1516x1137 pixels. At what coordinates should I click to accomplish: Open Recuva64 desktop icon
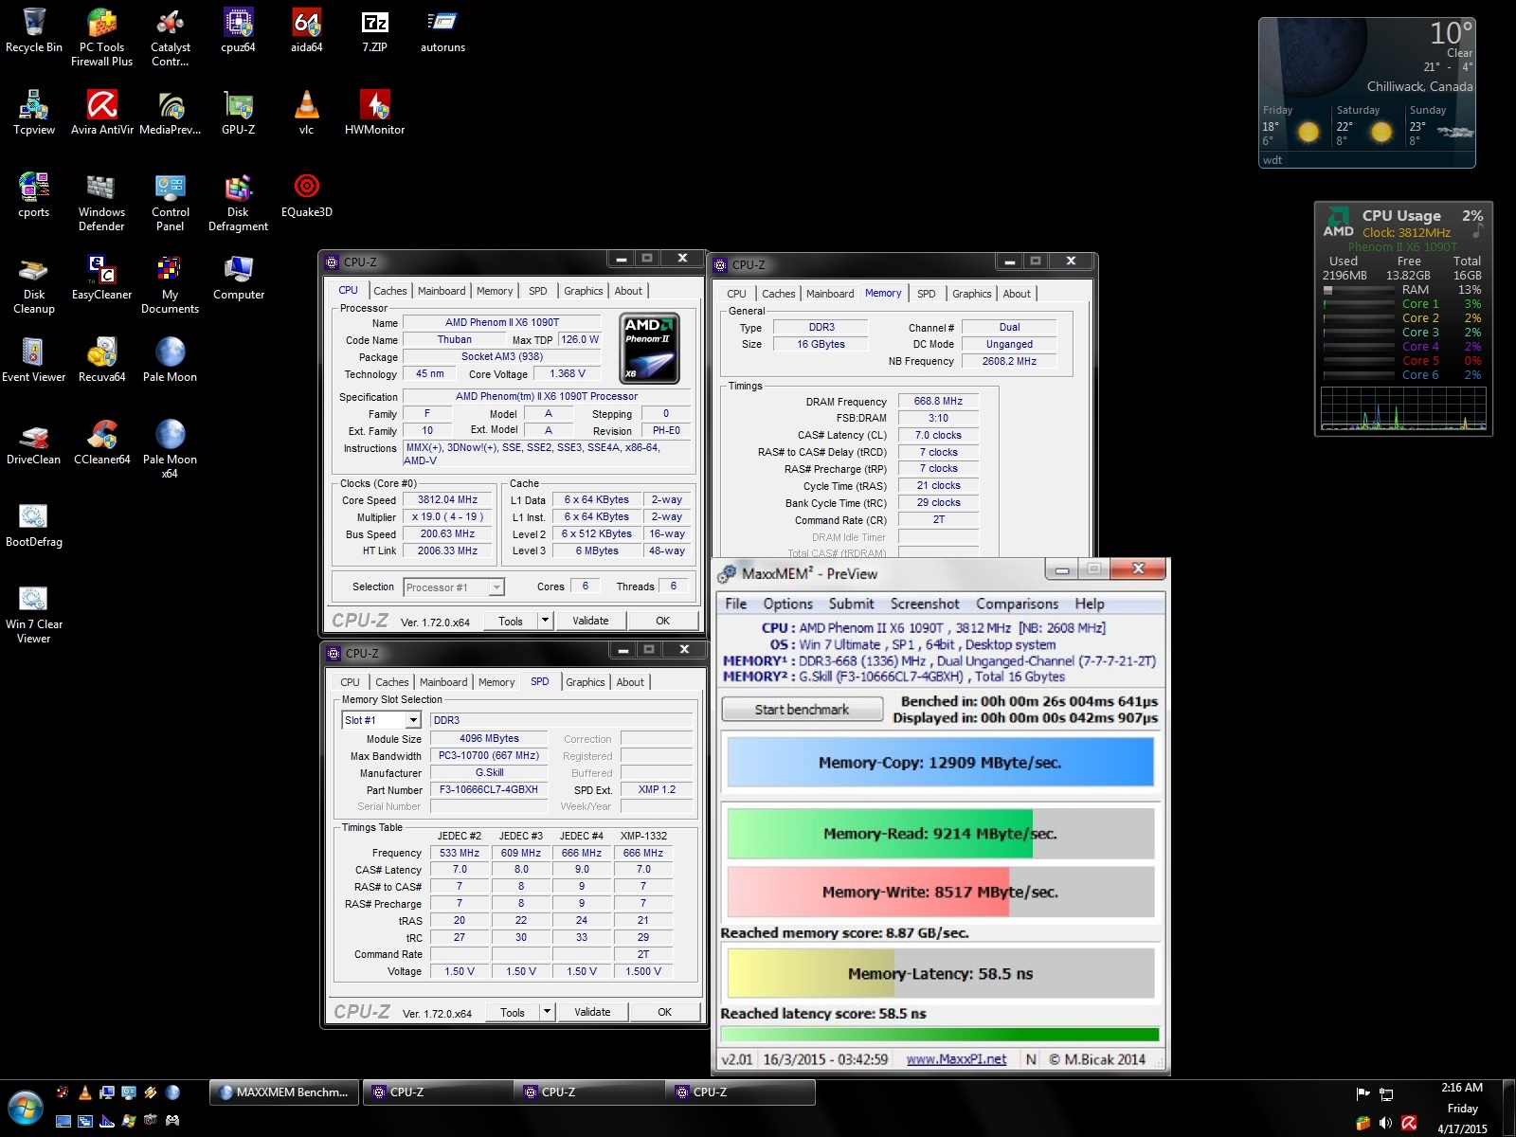102,360
